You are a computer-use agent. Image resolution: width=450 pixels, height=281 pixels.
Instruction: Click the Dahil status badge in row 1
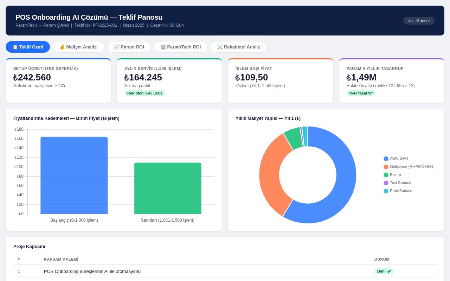pos(384,271)
